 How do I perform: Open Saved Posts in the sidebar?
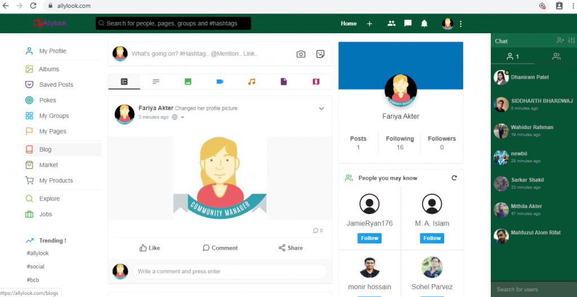point(56,85)
